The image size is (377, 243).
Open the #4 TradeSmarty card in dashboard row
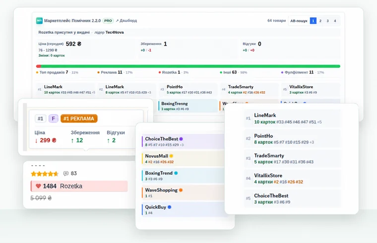[x=250, y=89]
